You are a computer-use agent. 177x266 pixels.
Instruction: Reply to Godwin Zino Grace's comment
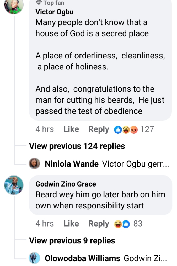pyautogui.click(x=99, y=224)
